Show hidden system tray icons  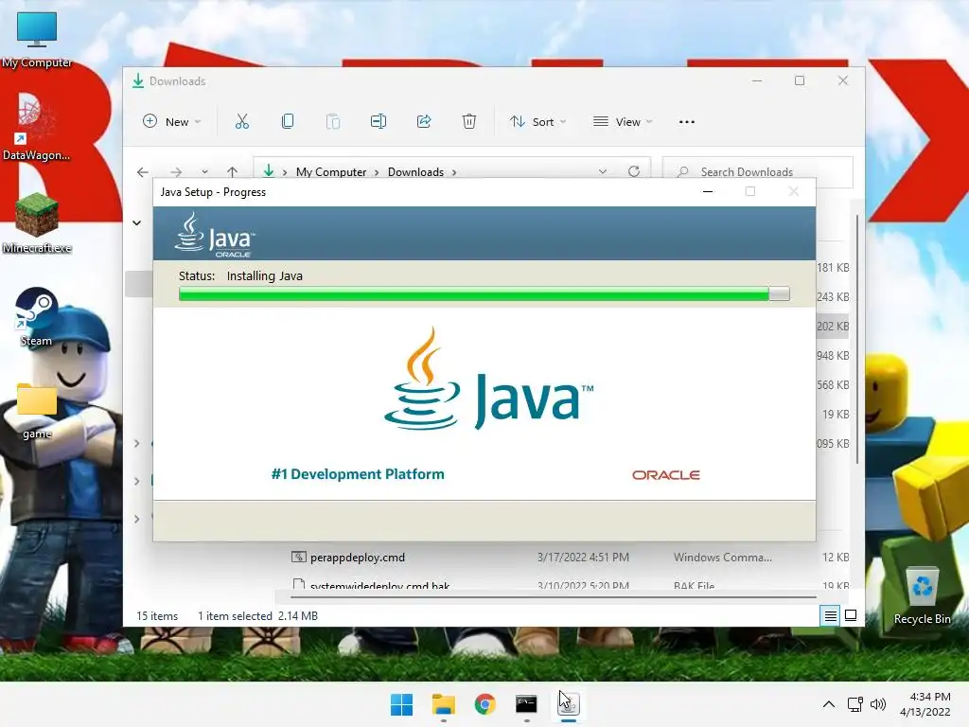829,704
